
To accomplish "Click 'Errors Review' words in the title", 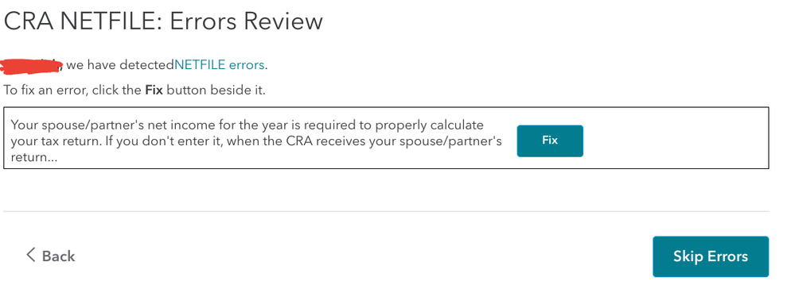I will [x=246, y=21].
